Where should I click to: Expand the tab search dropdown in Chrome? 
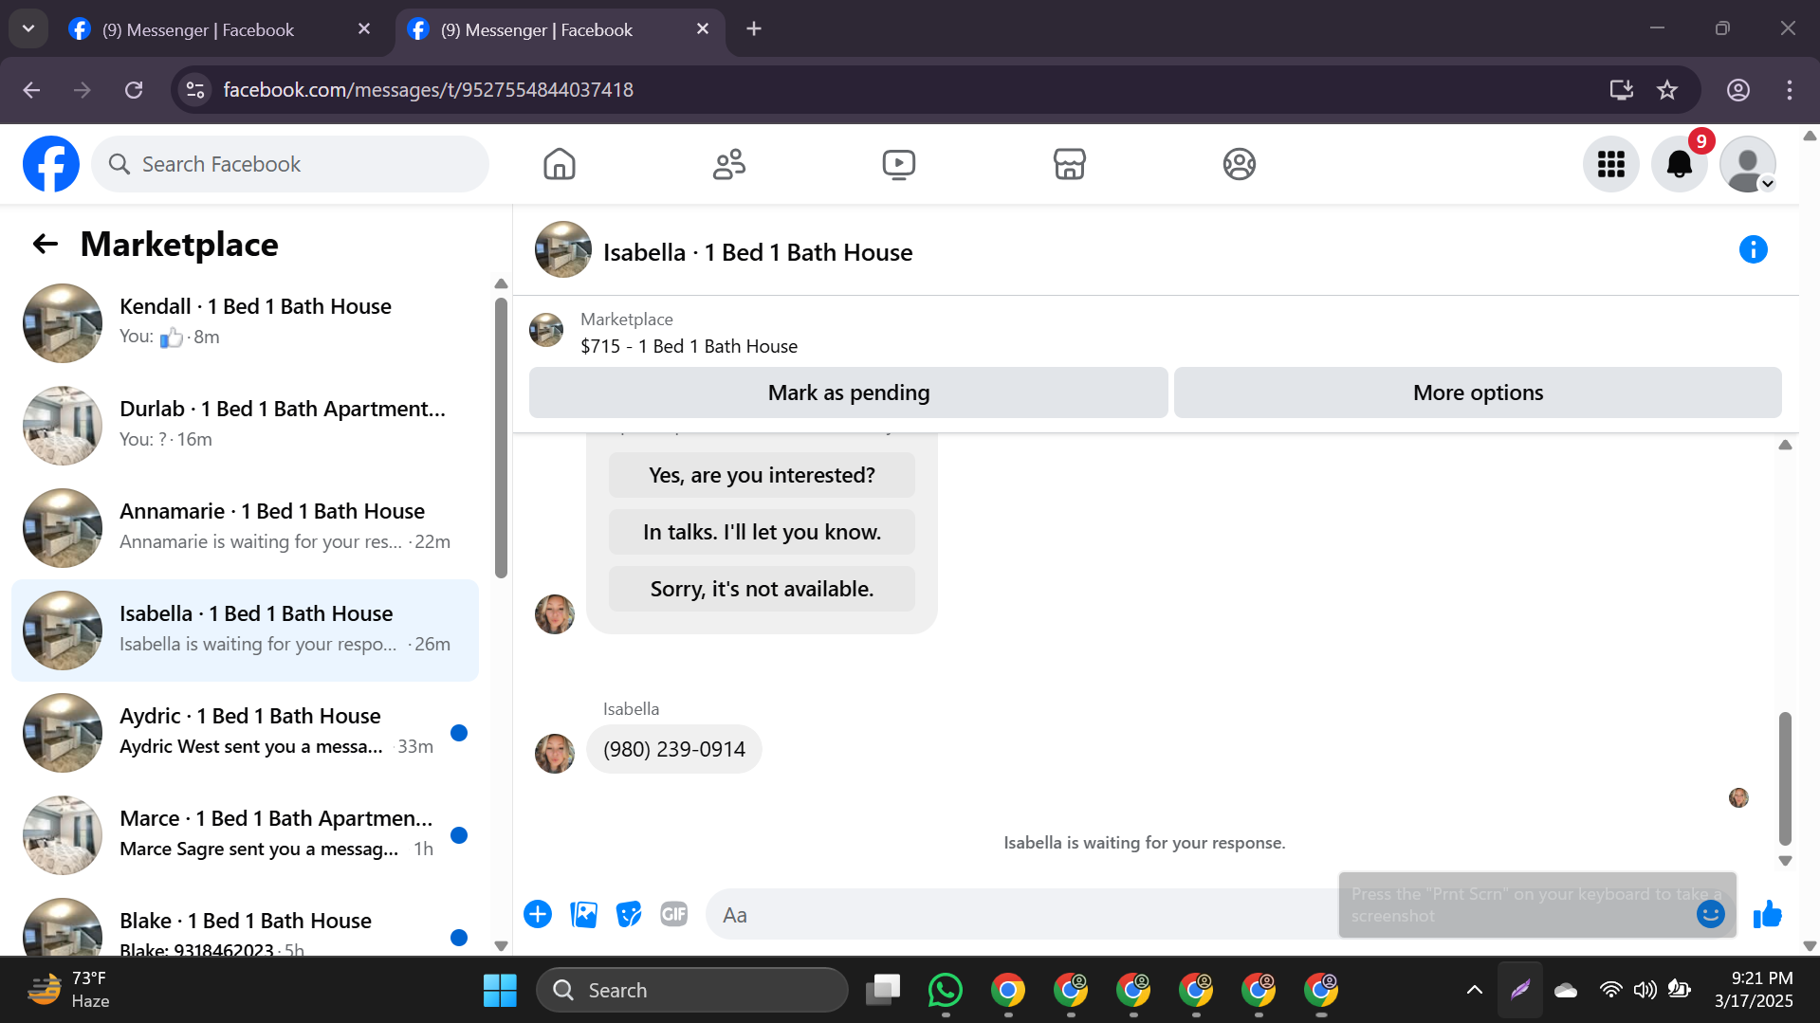28,28
